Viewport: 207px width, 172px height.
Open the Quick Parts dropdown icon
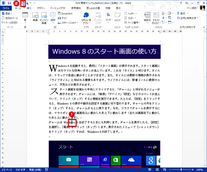click(x=164, y=13)
